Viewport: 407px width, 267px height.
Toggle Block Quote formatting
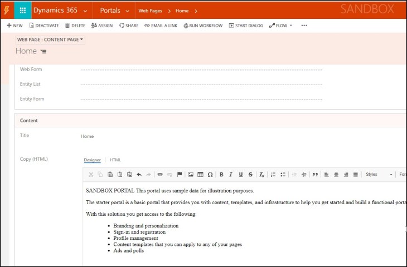[315, 175]
